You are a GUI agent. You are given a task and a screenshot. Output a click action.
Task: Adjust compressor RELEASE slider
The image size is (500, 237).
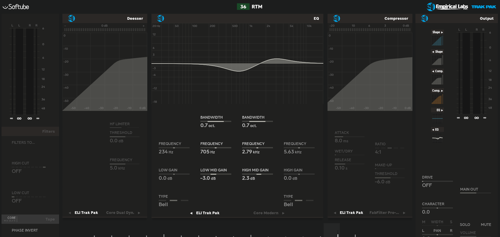349,164
